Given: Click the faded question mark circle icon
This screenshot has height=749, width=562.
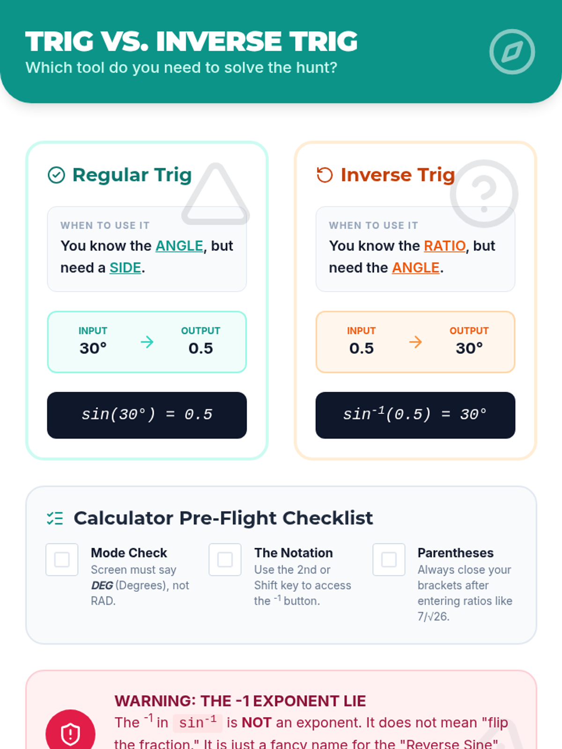Looking at the screenshot, I should click(x=484, y=194).
